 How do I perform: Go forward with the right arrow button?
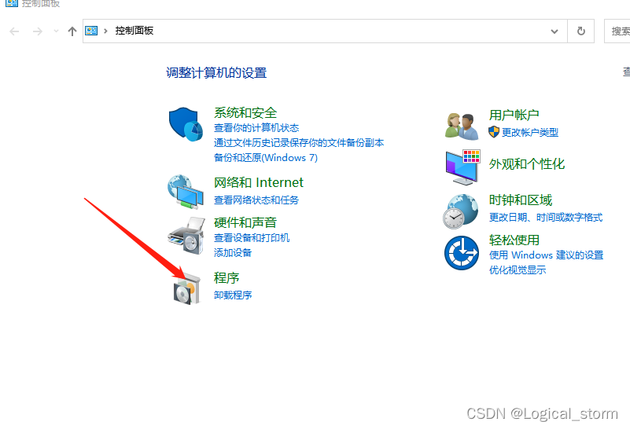(38, 31)
